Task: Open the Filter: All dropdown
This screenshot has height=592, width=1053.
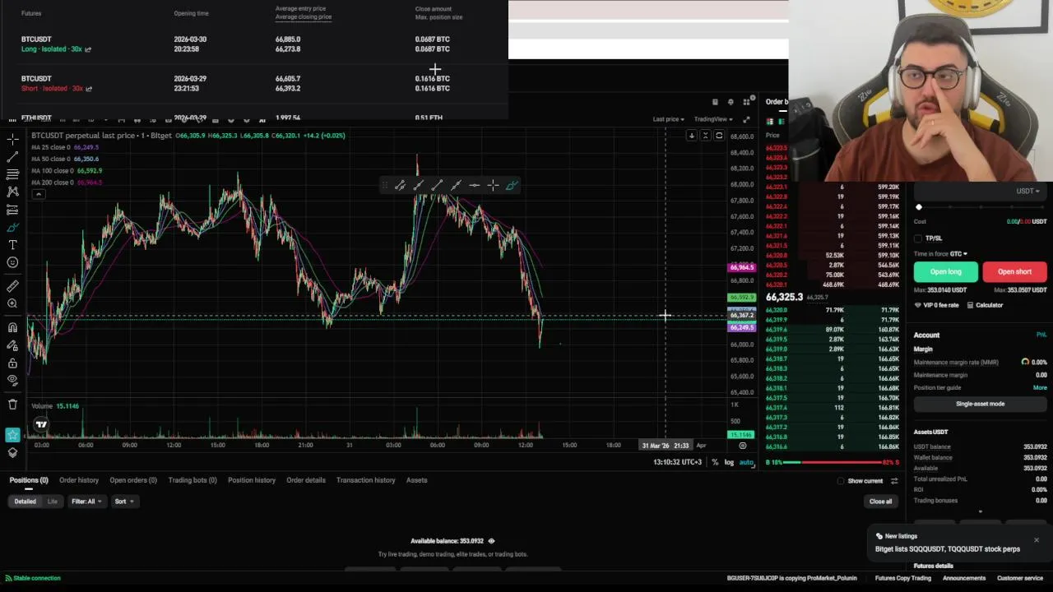Action: (x=86, y=502)
